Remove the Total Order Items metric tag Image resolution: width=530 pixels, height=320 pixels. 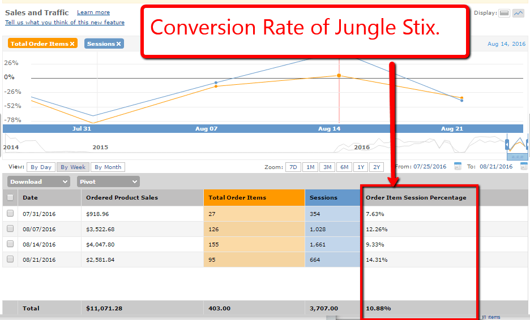72,44
